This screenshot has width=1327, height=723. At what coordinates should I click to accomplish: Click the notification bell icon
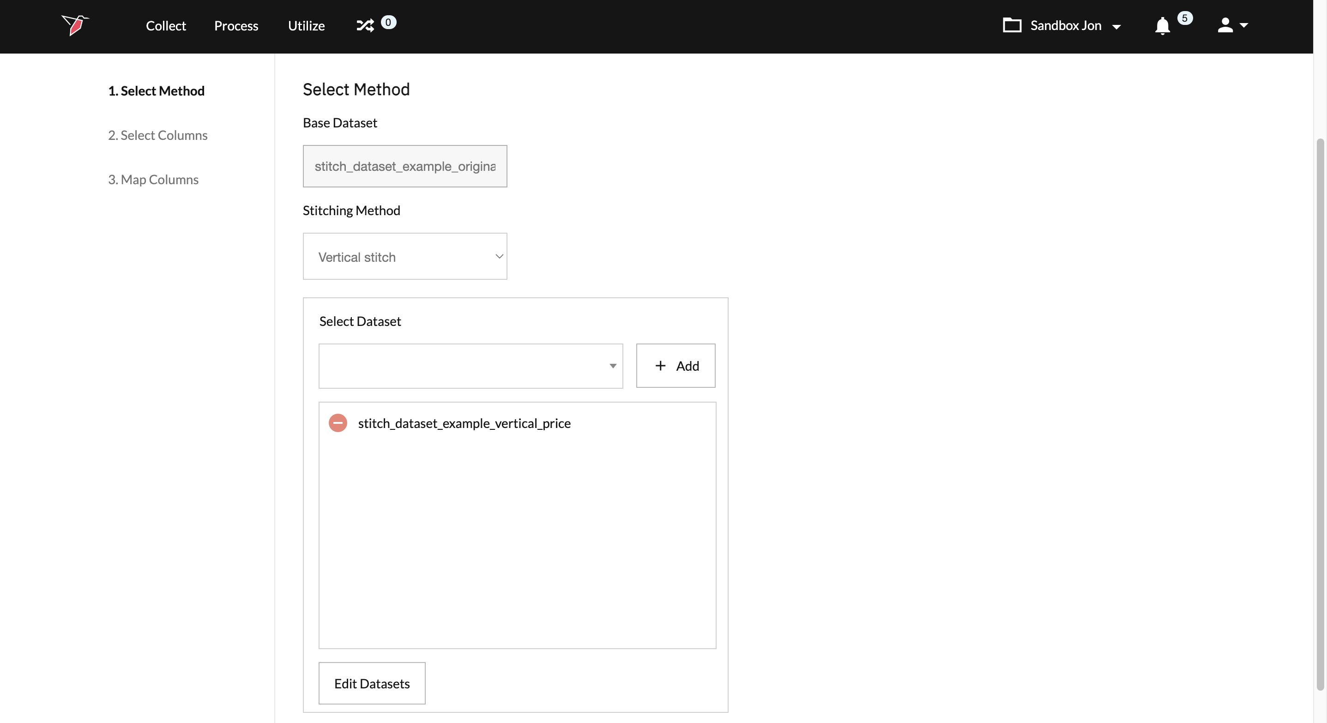(x=1162, y=26)
